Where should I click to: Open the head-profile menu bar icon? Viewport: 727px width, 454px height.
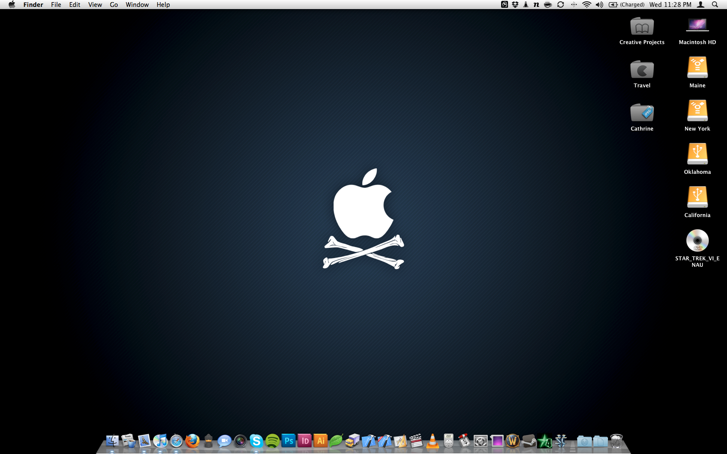point(505,4)
